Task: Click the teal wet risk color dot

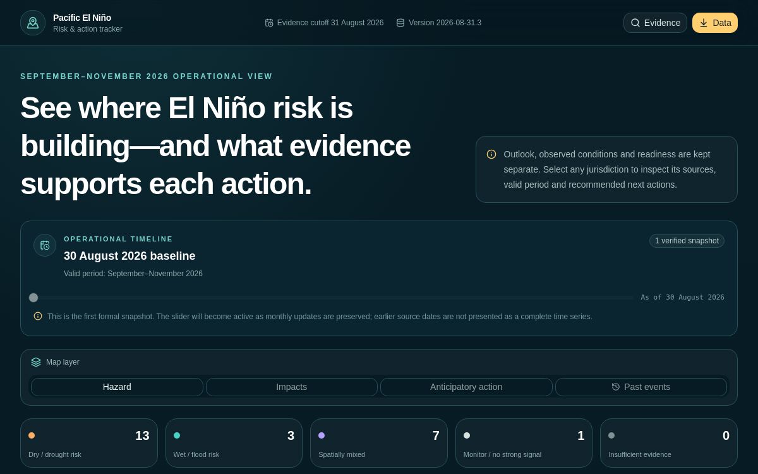Action: pyautogui.click(x=177, y=435)
